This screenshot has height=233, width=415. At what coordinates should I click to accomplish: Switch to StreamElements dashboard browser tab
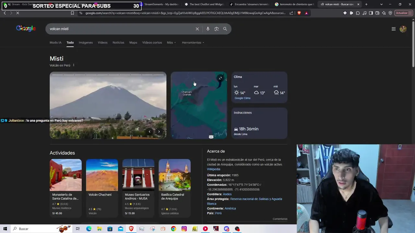(160, 4)
